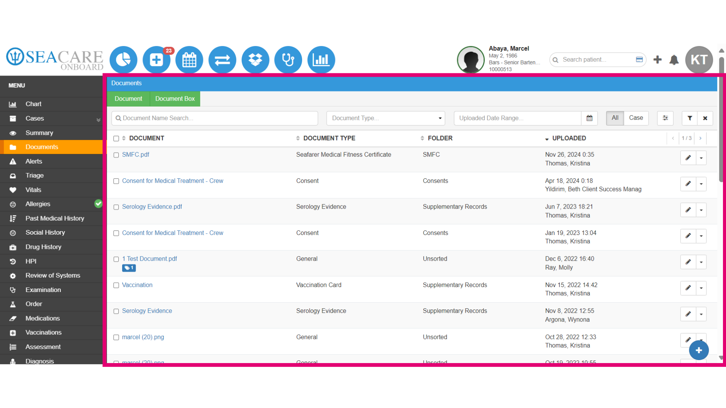This screenshot has width=726, height=408.
Task: Open the dropdown arrow for Vaccination row
Action: click(x=701, y=288)
